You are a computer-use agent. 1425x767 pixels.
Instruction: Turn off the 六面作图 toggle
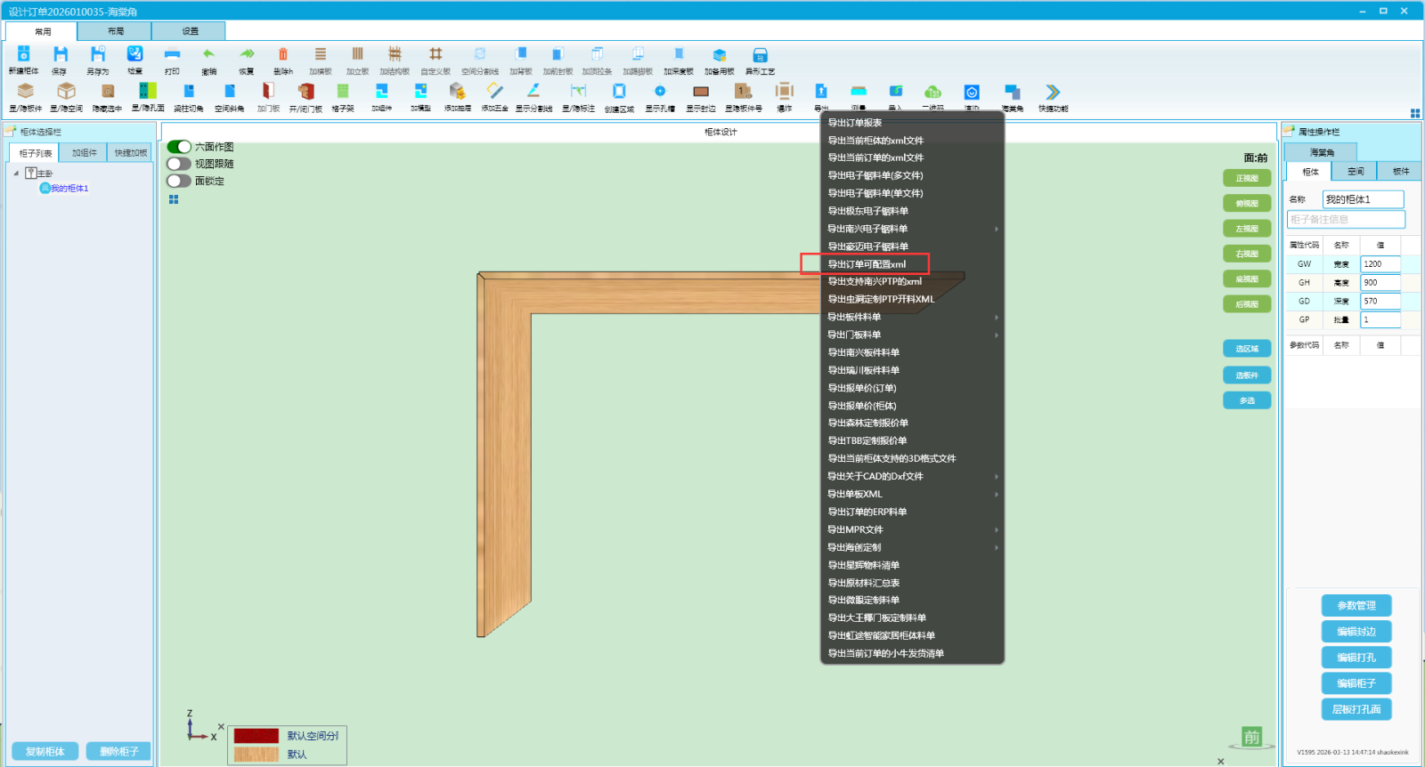(x=179, y=147)
